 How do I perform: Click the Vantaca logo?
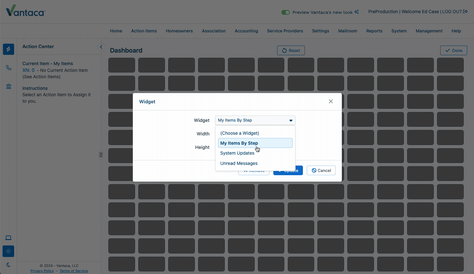[x=26, y=11]
